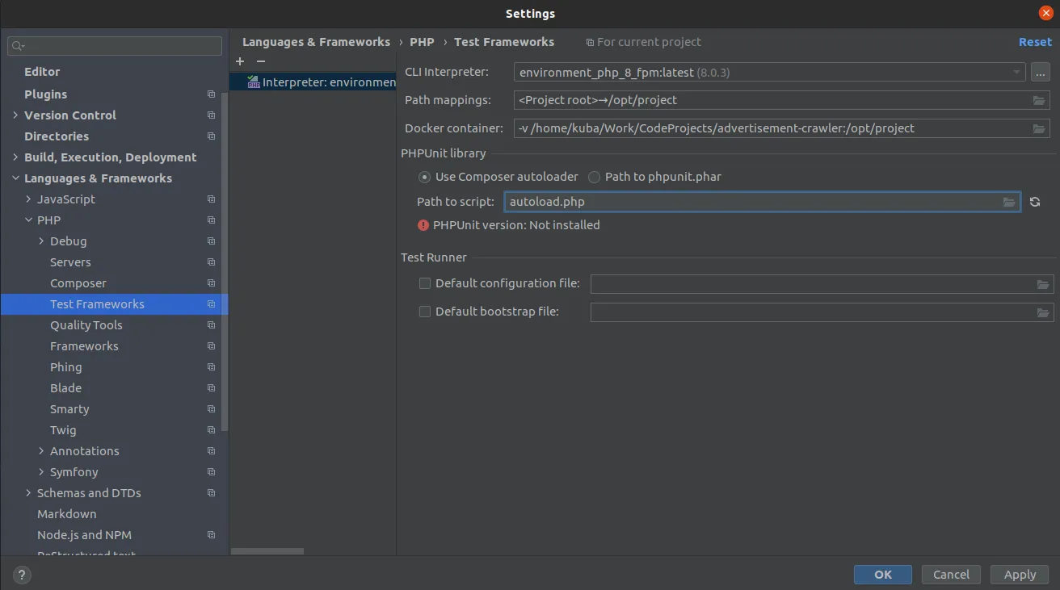Expand the Version Control section

coord(15,115)
